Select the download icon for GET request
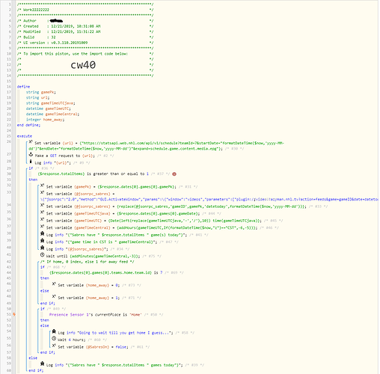380x374 pixels. click(31, 155)
